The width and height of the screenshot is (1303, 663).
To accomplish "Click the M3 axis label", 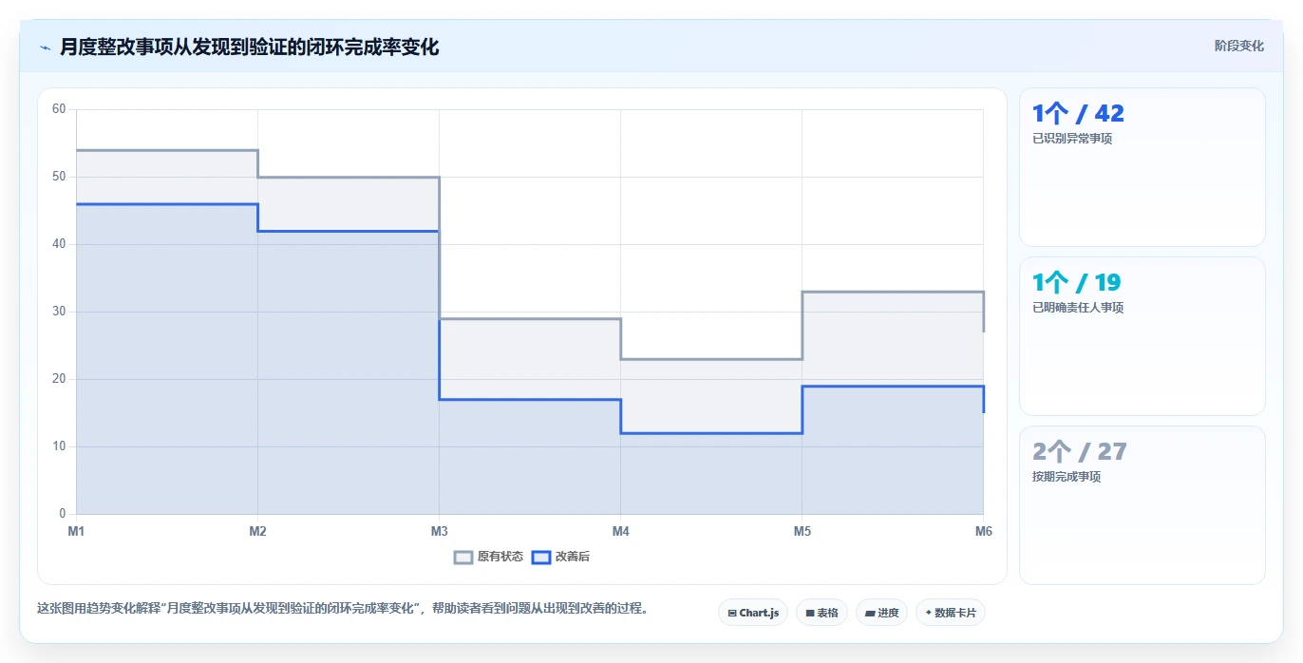I will [439, 531].
